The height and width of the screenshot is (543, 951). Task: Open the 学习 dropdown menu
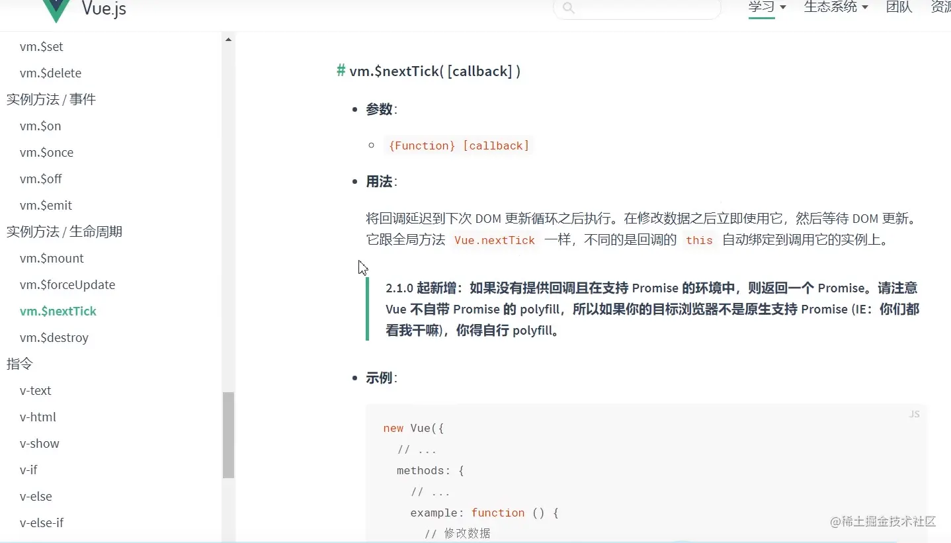click(767, 7)
